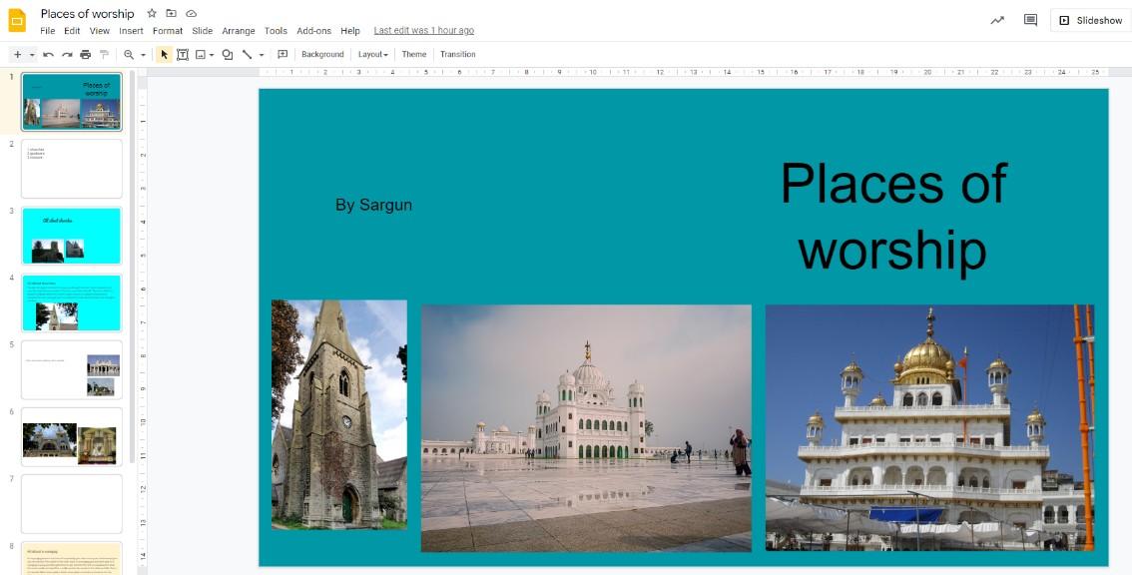The width and height of the screenshot is (1132, 575).
Task: Select the Text box tool
Action: tap(183, 55)
